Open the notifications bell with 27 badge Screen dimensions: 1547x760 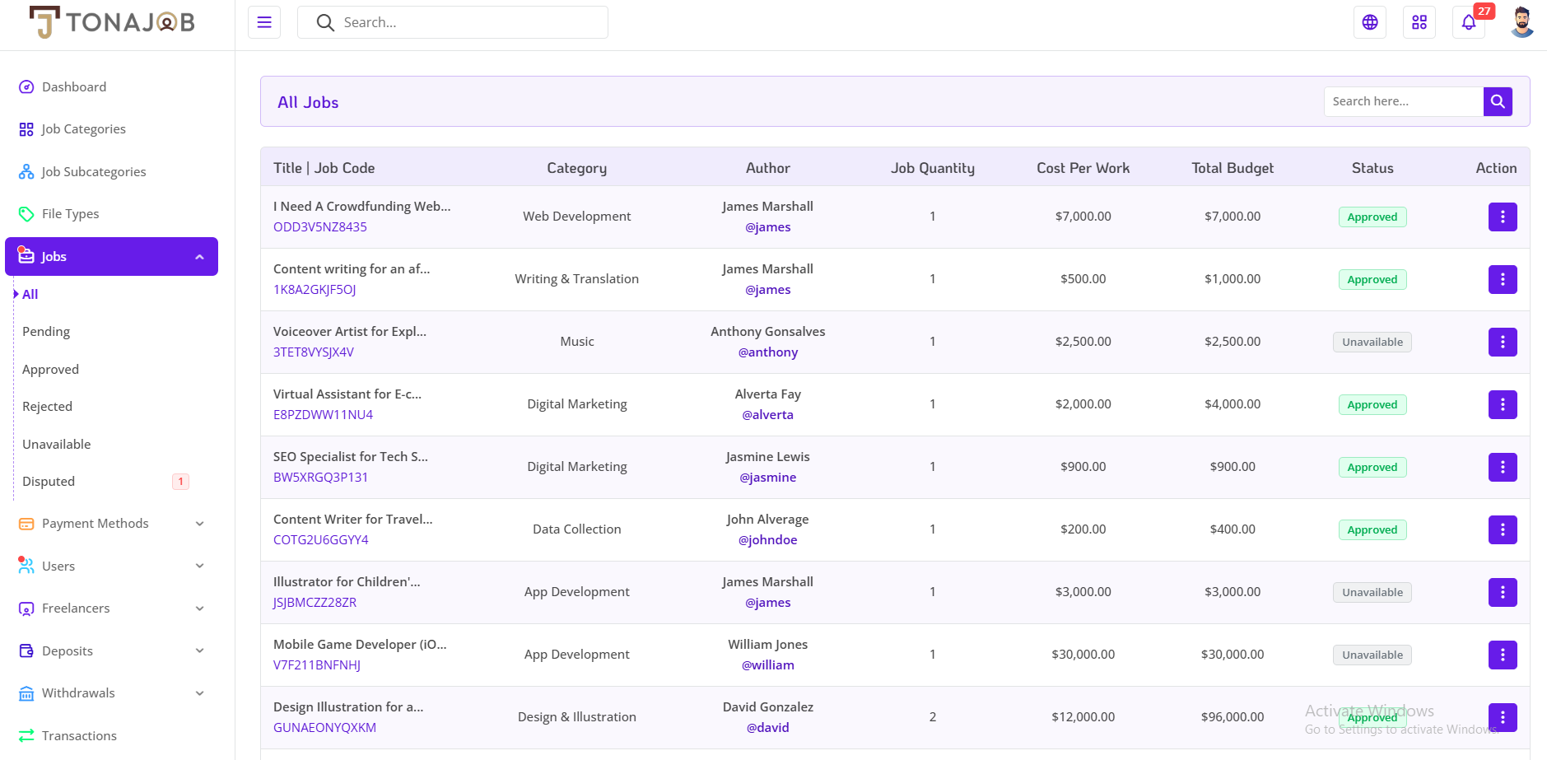(1469, 22)
